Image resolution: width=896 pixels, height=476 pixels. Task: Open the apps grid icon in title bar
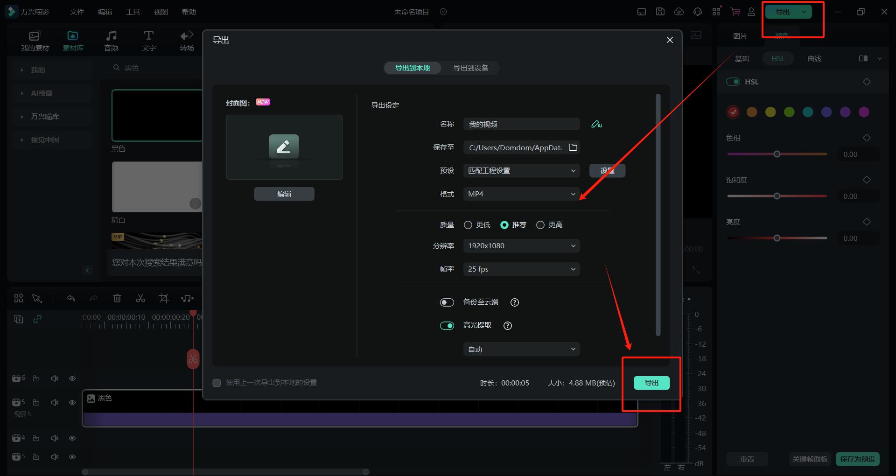point(716,12)
